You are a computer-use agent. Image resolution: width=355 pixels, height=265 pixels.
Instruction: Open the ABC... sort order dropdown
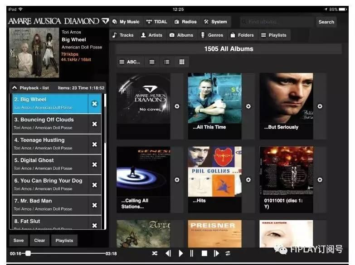click(130, 62)
